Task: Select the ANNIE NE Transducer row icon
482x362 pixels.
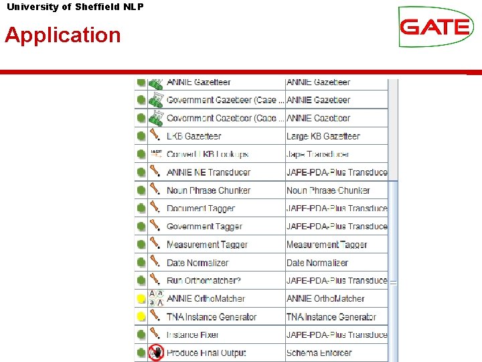Action: (x=155, y=171)
